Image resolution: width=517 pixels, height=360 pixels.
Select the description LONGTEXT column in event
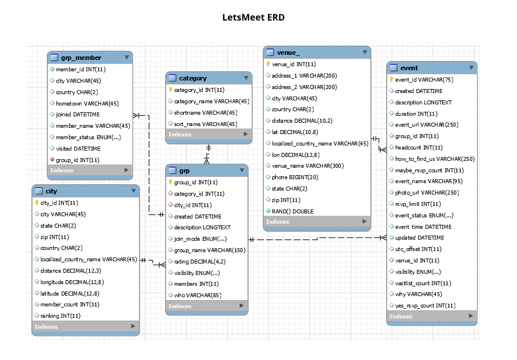click(423, 102)
